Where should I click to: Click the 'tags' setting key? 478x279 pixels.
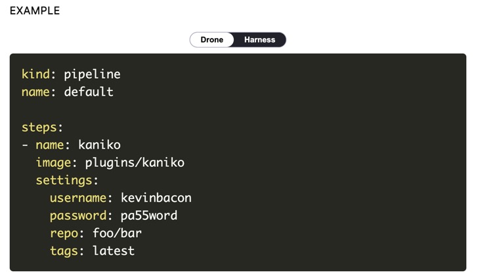point(64,251)
